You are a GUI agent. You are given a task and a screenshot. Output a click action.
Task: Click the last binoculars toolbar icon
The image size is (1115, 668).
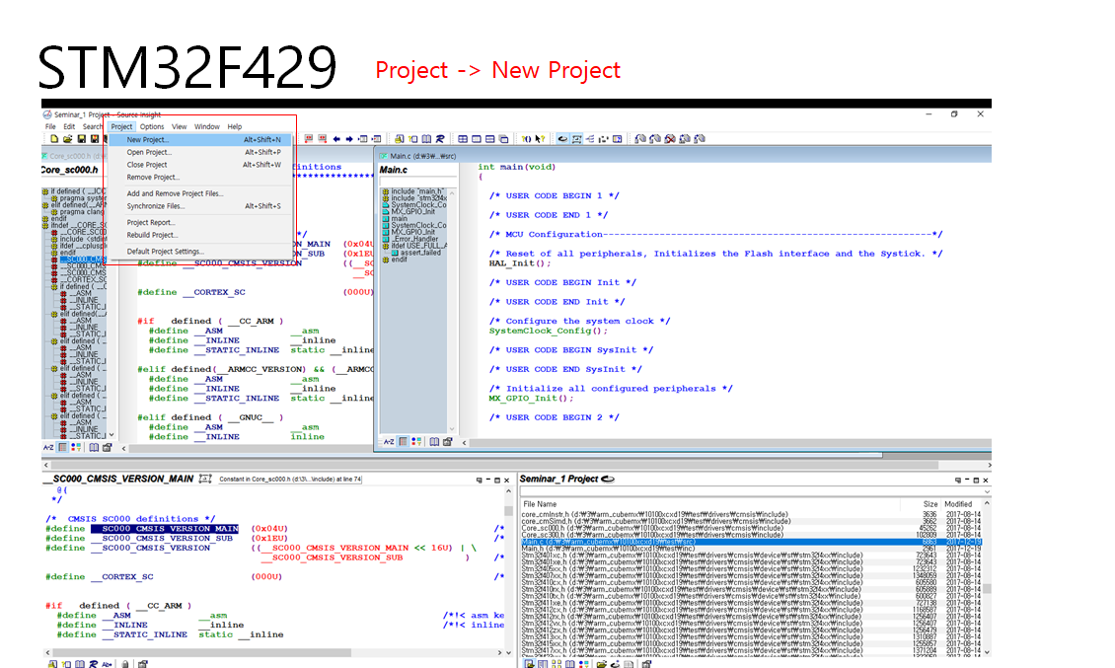700,139
